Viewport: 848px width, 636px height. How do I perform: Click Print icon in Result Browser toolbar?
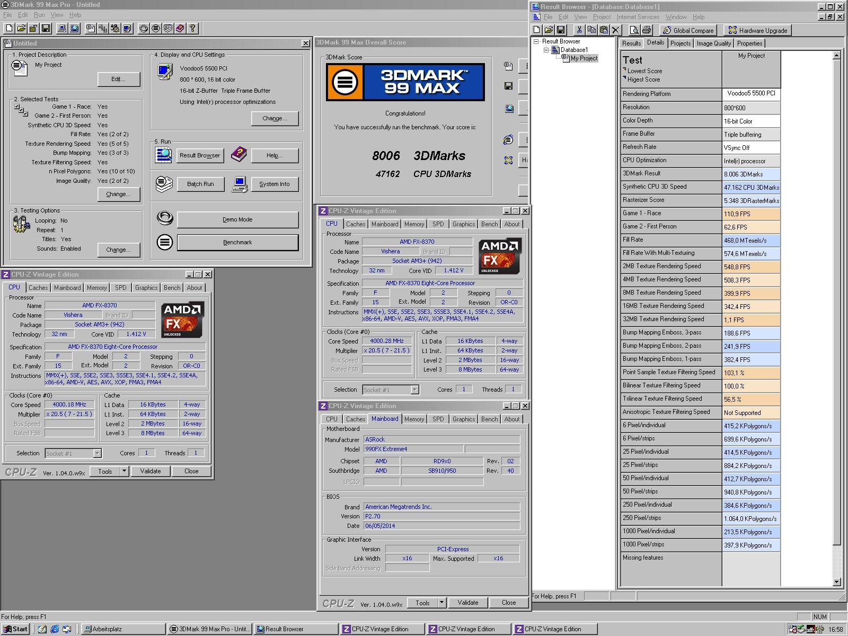[647, 30]
